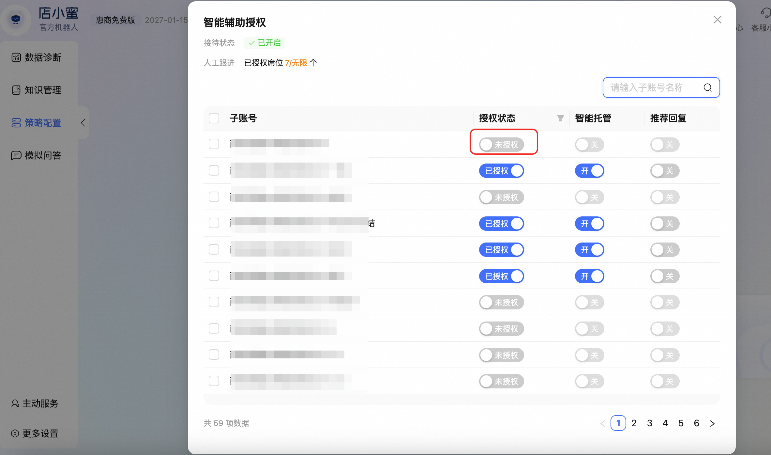Turn off the second row's 已授权 switch
This screenshot has height=455, width=771.
pos(502,171)
